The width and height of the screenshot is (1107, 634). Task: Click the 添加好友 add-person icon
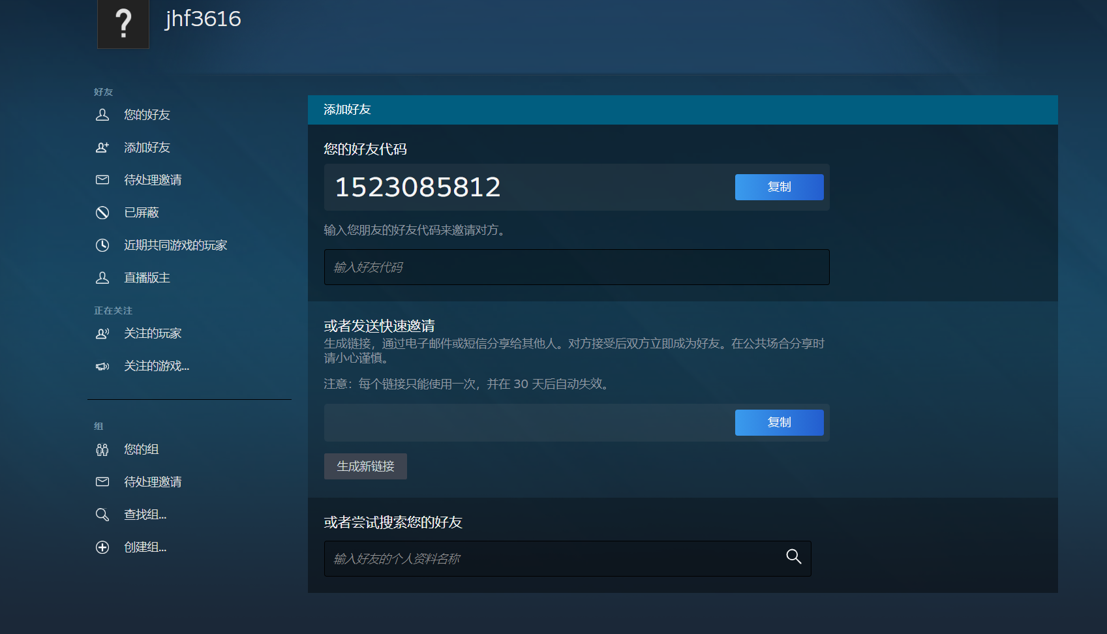pyautogui.click(x=102, y=147)
